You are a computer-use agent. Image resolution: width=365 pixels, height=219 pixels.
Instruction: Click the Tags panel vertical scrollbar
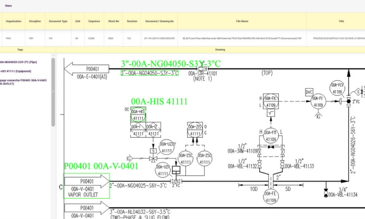click(x=53, y=91)
